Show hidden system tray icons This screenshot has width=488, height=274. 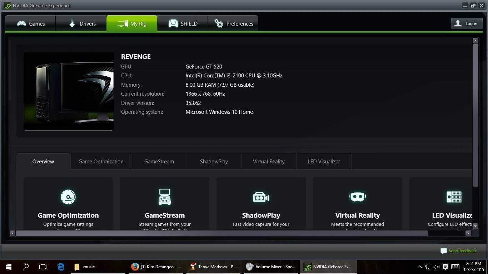pos(419,267)
